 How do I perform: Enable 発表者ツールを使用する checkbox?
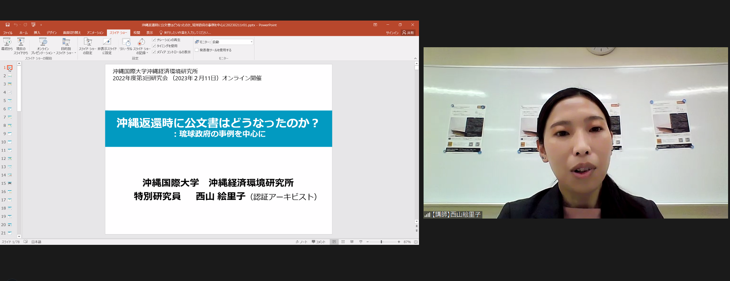click(x=197, y=50)
